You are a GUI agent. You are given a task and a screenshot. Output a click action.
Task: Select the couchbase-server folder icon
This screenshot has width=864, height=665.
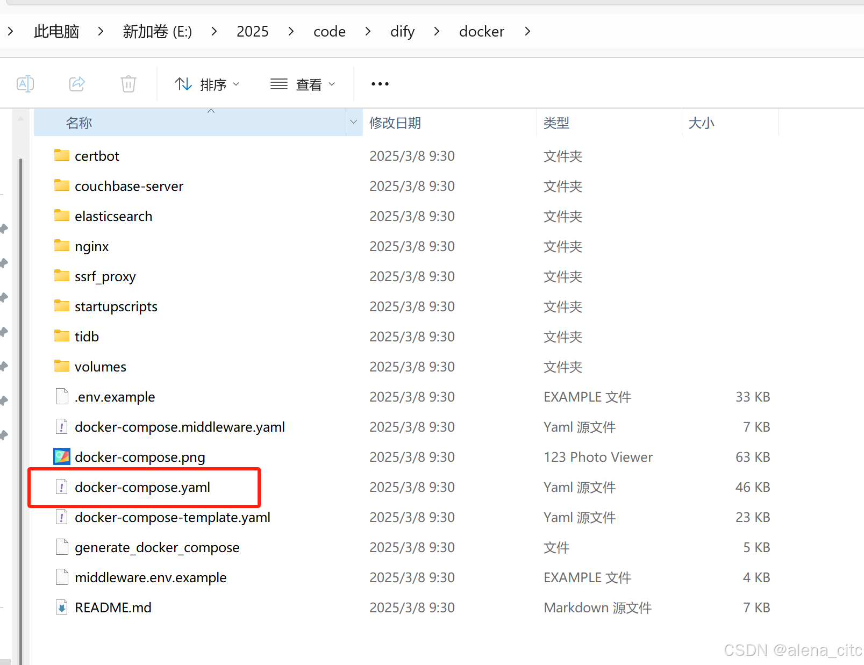click(x=62, y=185)
